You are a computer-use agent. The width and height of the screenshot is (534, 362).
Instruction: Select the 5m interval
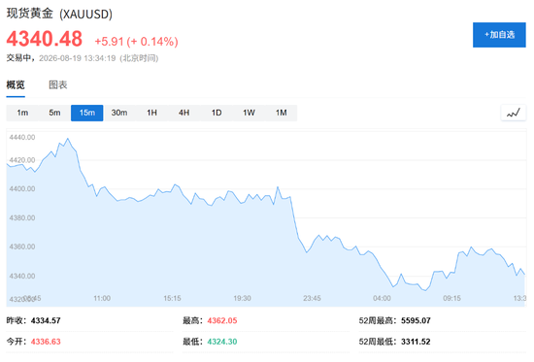54,113
